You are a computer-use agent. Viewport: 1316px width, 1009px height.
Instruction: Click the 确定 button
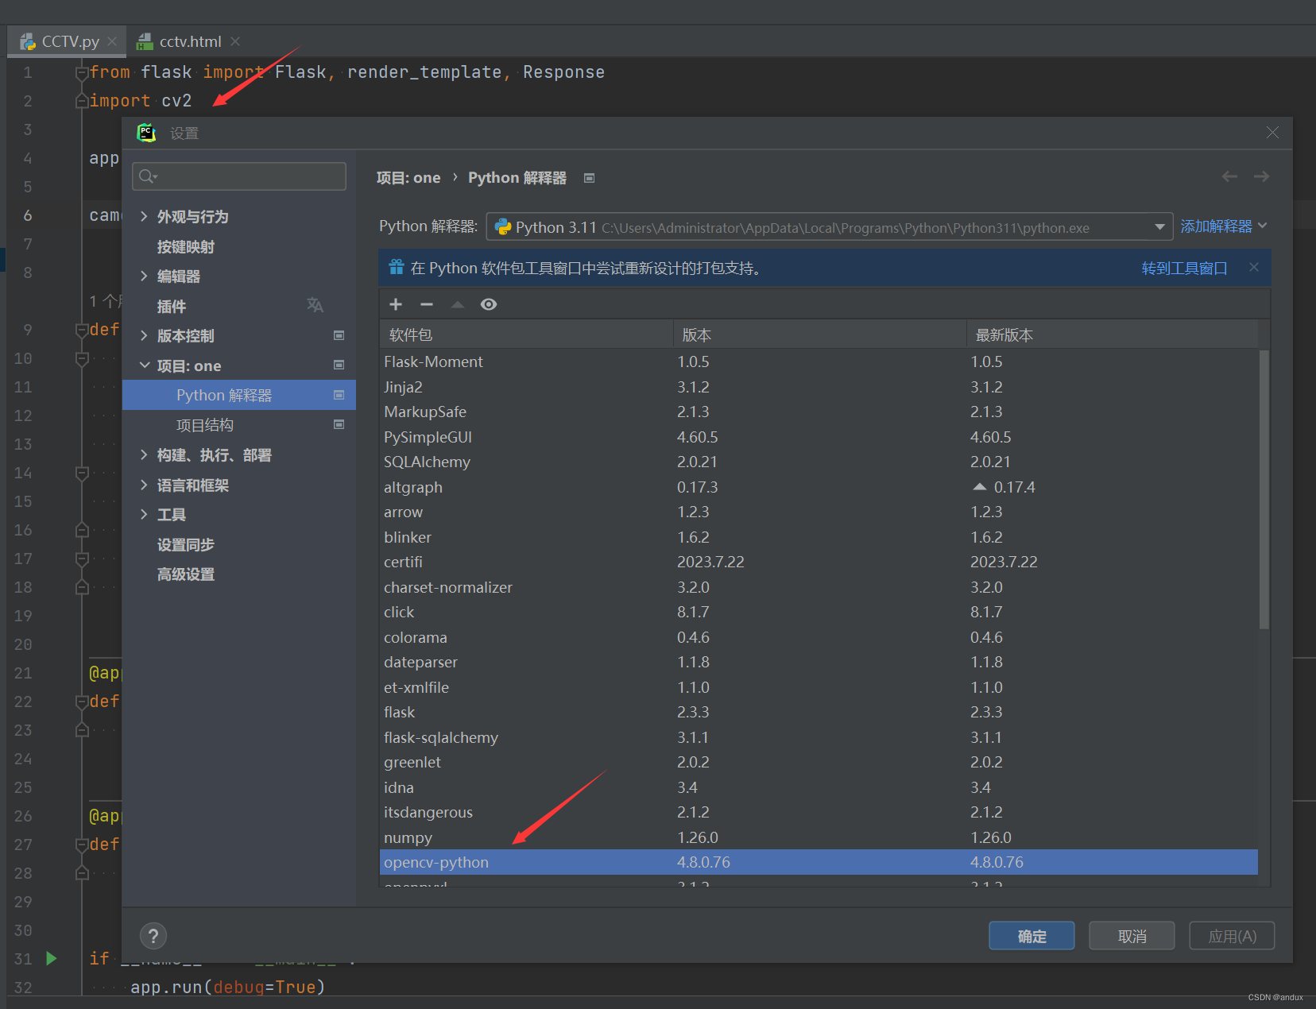tap(1032, 936)
